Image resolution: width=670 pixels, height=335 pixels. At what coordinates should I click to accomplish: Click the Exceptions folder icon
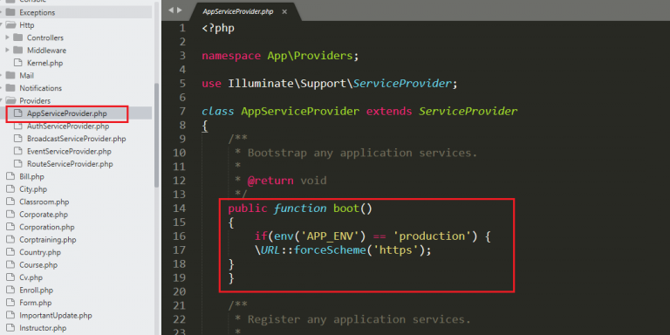(x=10, y=12)
